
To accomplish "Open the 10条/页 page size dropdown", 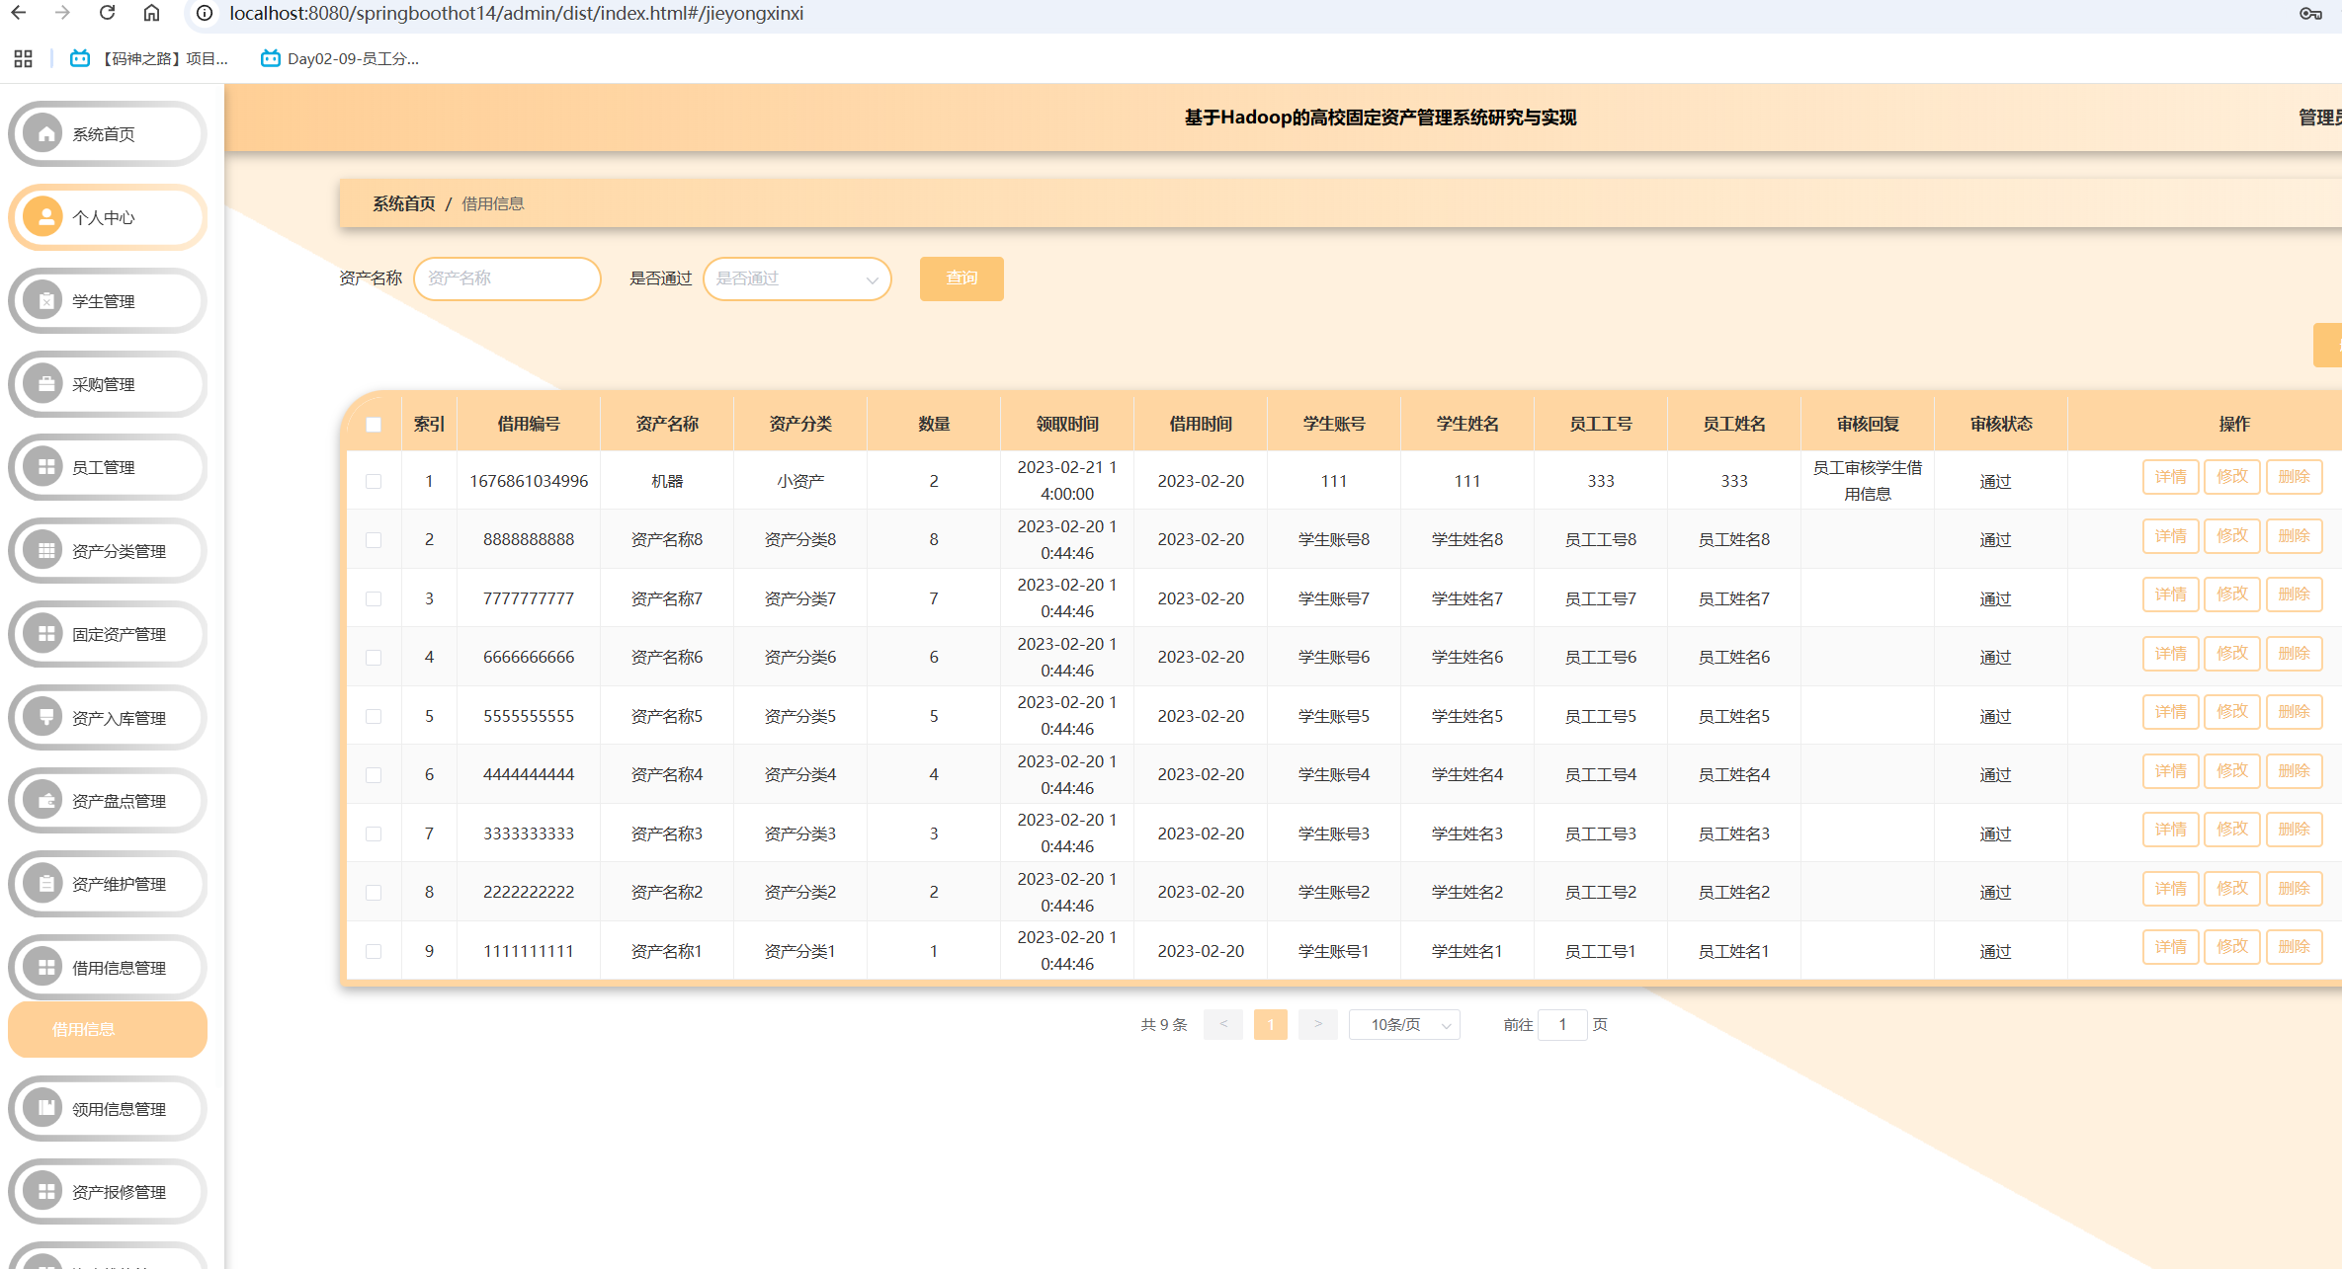I will [x=1404, y=1024].
